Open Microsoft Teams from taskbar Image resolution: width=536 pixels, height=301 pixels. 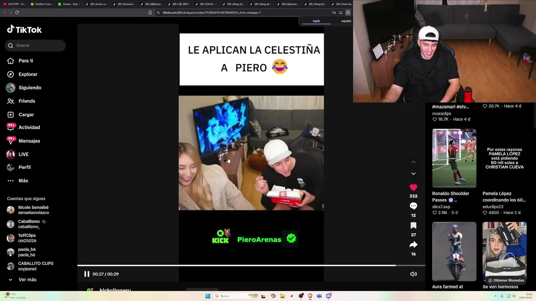pos(320,296)
